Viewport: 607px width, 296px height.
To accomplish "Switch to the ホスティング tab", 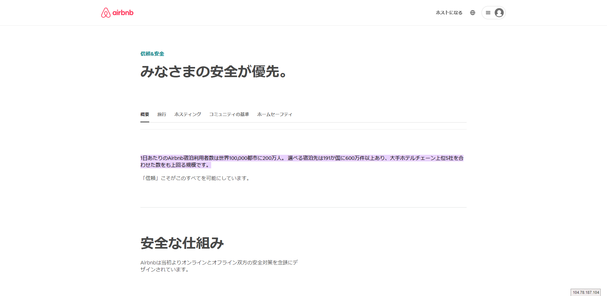I will tap(187, 114).
